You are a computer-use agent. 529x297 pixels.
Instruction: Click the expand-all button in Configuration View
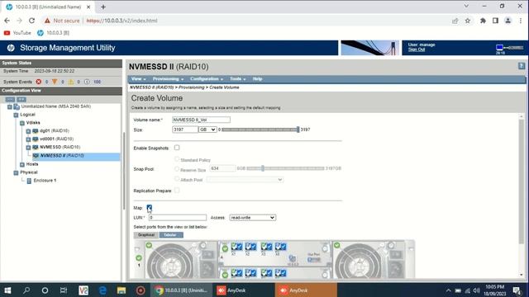[21, 99]
